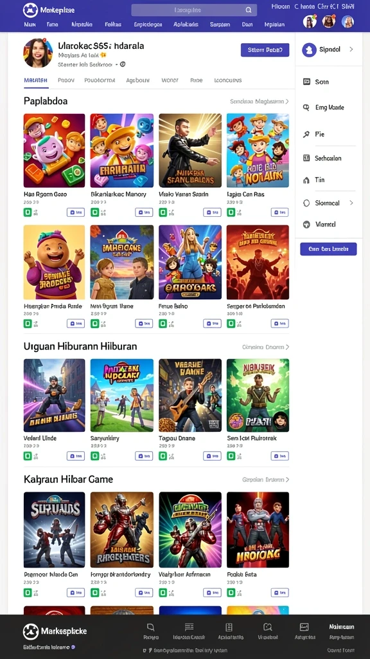
Task: Select the Agebour tab
Action: [137, 80]
